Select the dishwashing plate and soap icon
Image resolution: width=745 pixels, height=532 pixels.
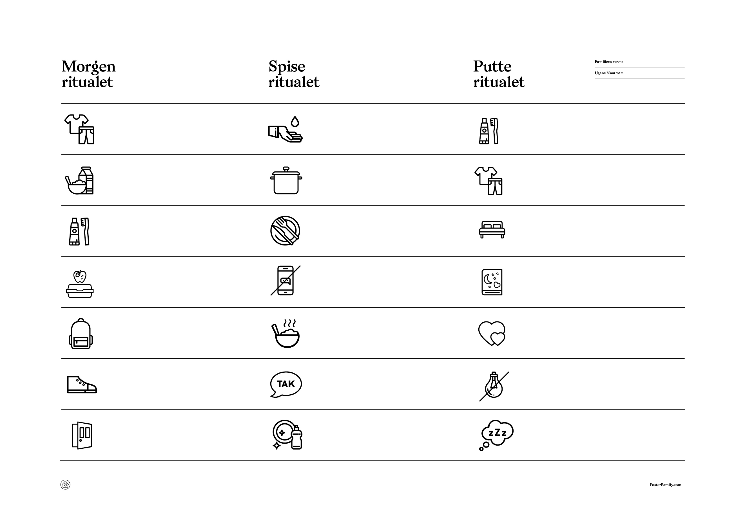coord(287,435)
